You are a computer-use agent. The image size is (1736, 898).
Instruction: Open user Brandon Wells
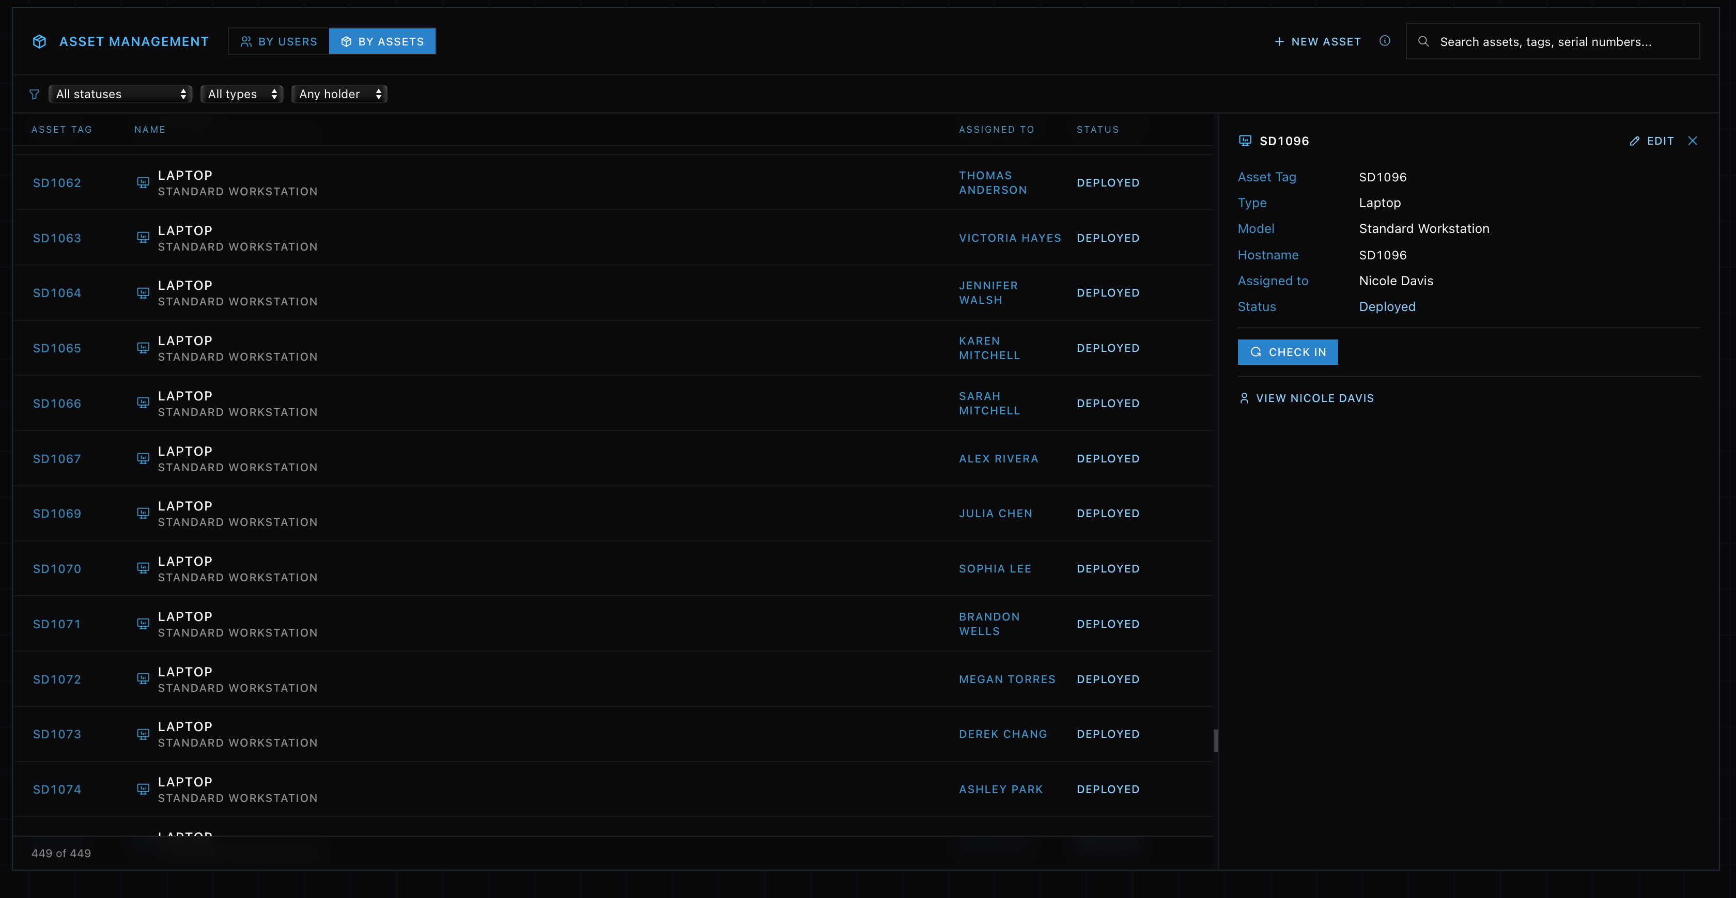pos(989,624)
